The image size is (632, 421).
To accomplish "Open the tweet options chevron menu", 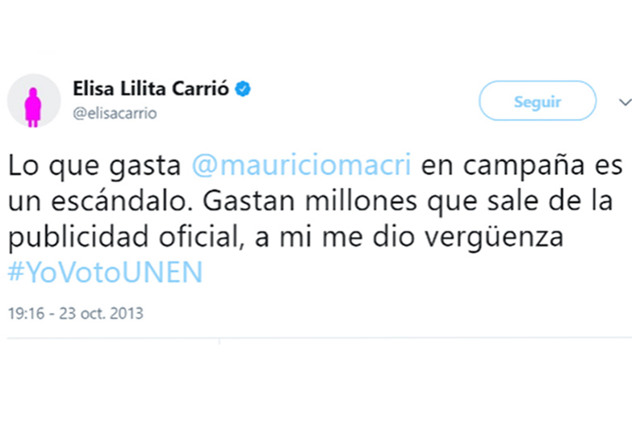I will [x=624, y=102].
